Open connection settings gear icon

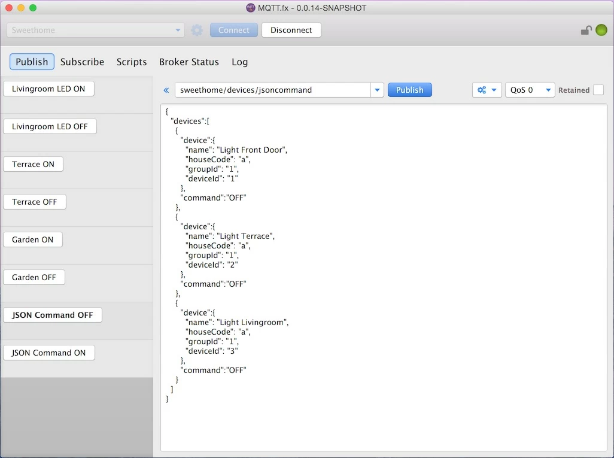point(196,30)
